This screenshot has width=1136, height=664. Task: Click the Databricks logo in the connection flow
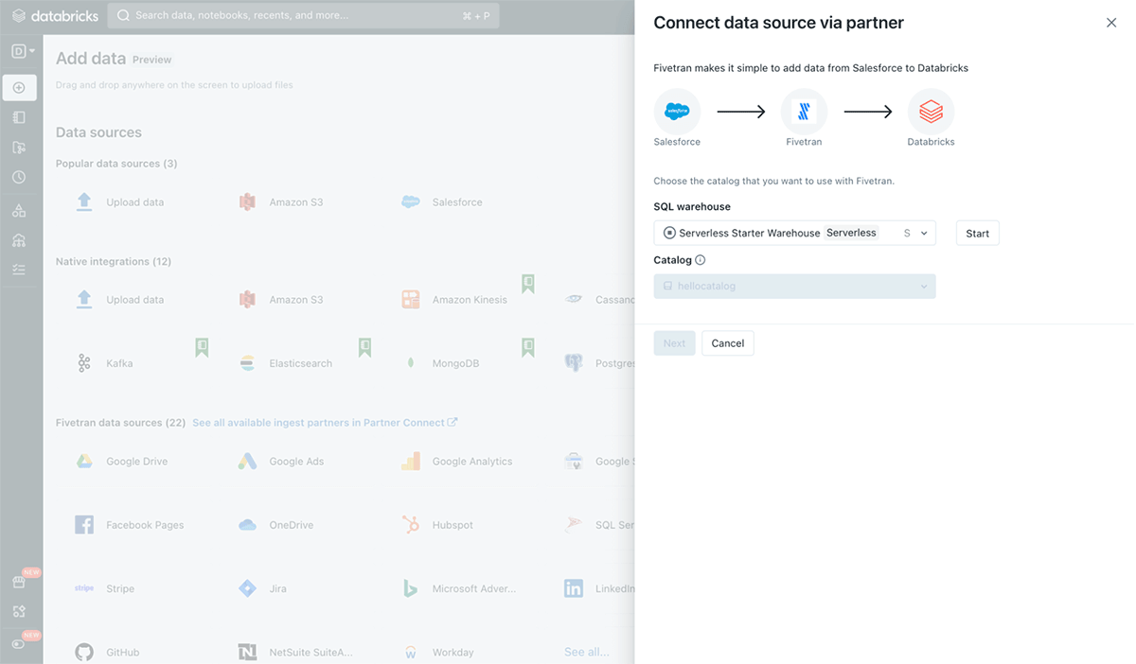pyautogui.click(x=931, y=112)
